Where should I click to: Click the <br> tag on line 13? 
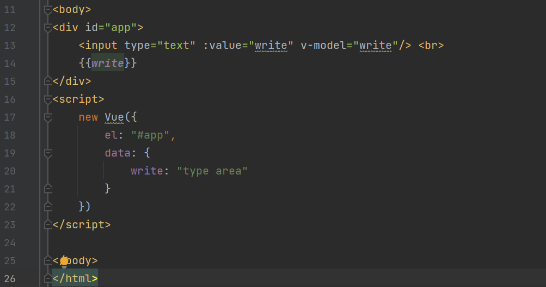(x=431, y=46)
